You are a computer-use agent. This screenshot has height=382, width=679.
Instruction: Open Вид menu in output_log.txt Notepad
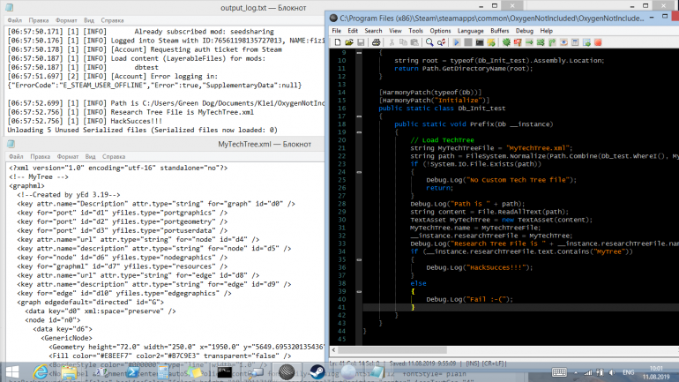89,20
